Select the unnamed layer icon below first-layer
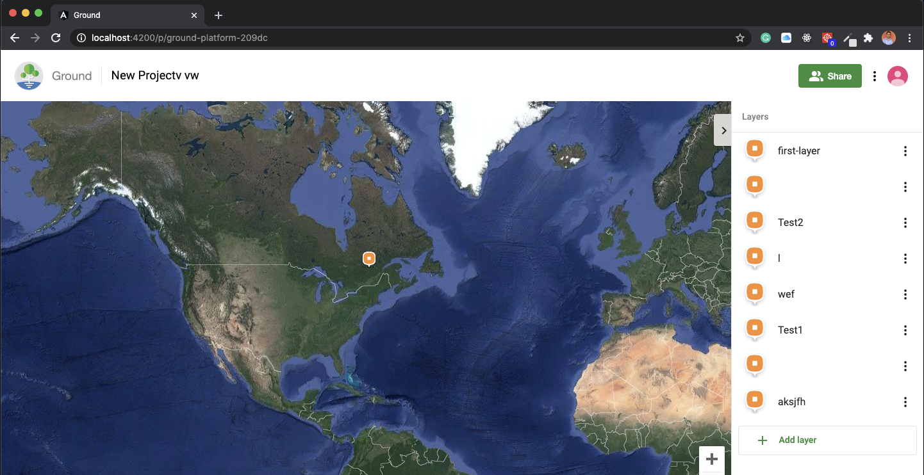Viewport: 924px width, 475px height. coord(754,184)
